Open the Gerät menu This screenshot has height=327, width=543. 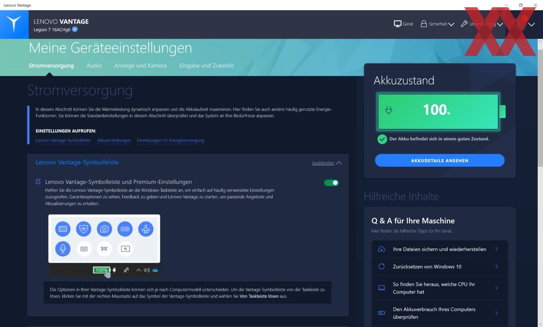pos(403,24)
